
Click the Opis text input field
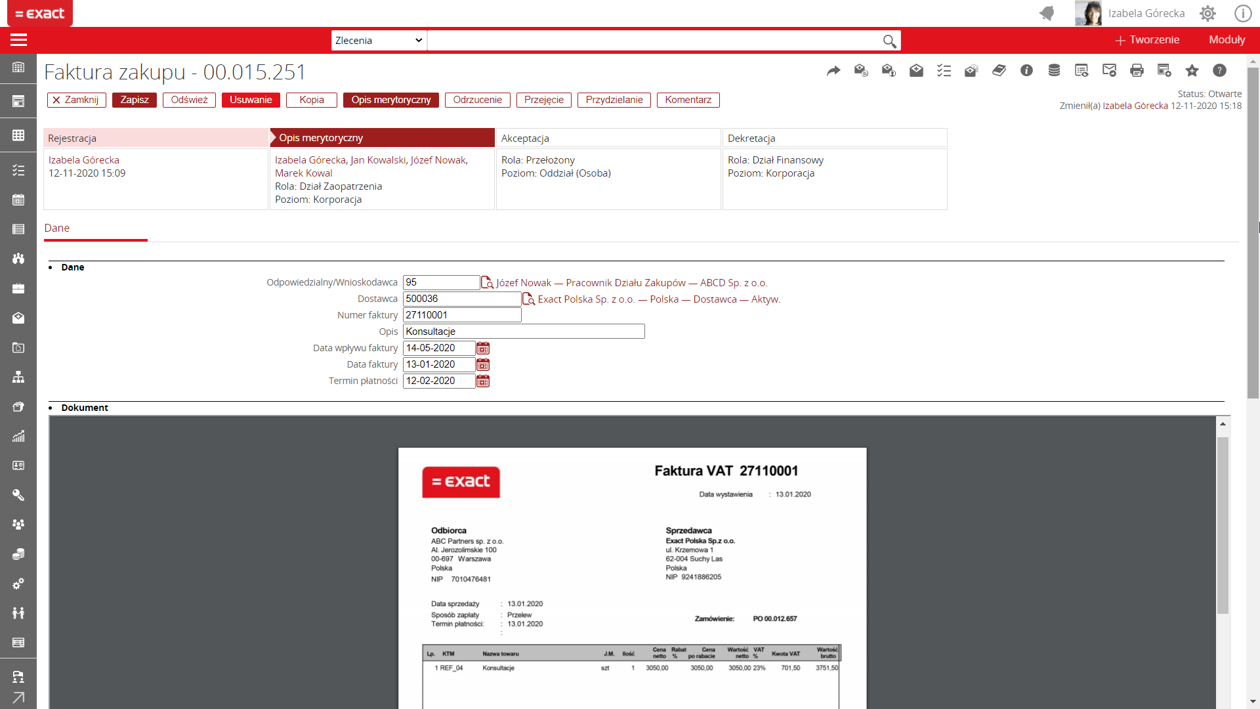click(x=523, y=332)
